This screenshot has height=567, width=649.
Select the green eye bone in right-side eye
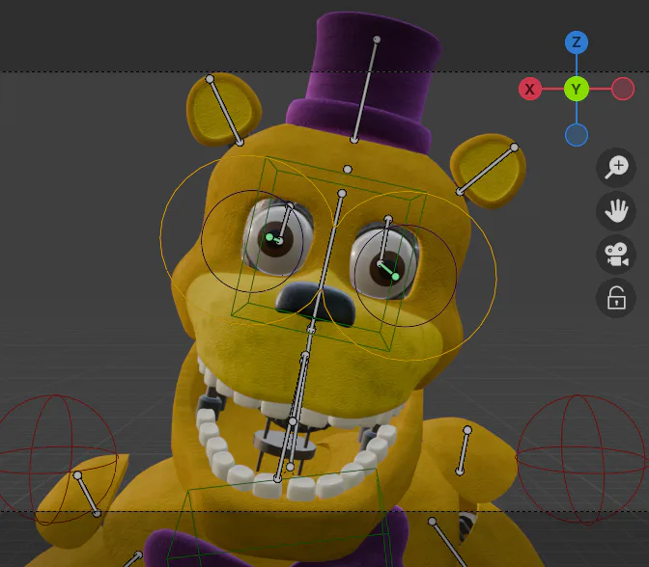388,270
